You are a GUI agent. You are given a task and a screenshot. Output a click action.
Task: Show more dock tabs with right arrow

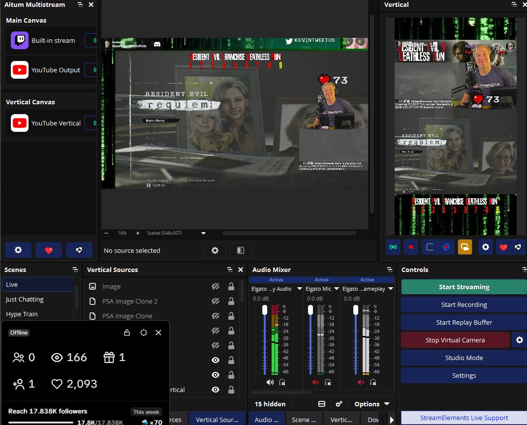coord(392,420)
